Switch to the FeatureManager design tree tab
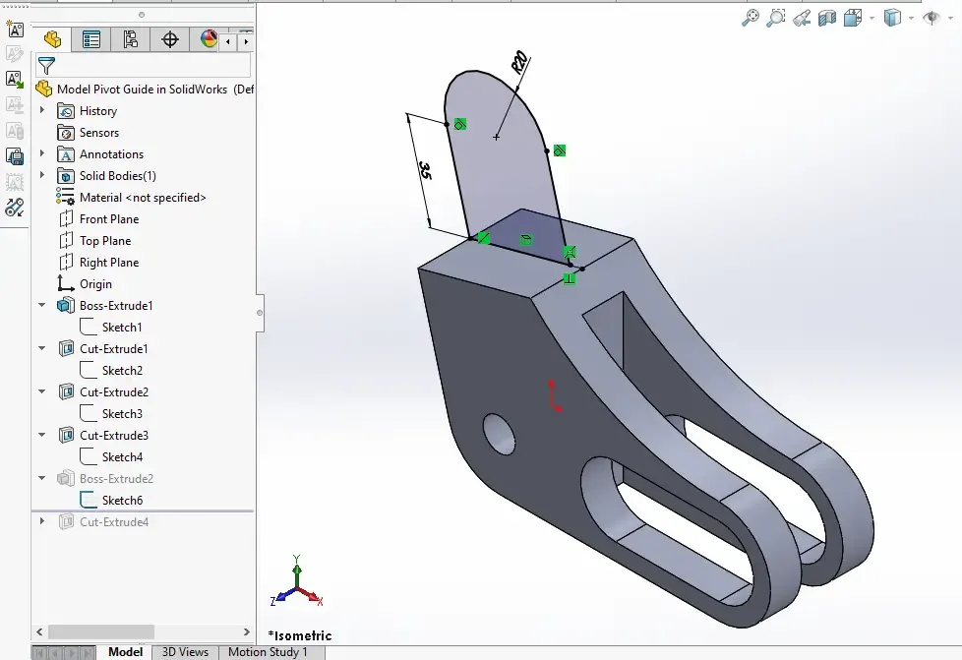 52,40
